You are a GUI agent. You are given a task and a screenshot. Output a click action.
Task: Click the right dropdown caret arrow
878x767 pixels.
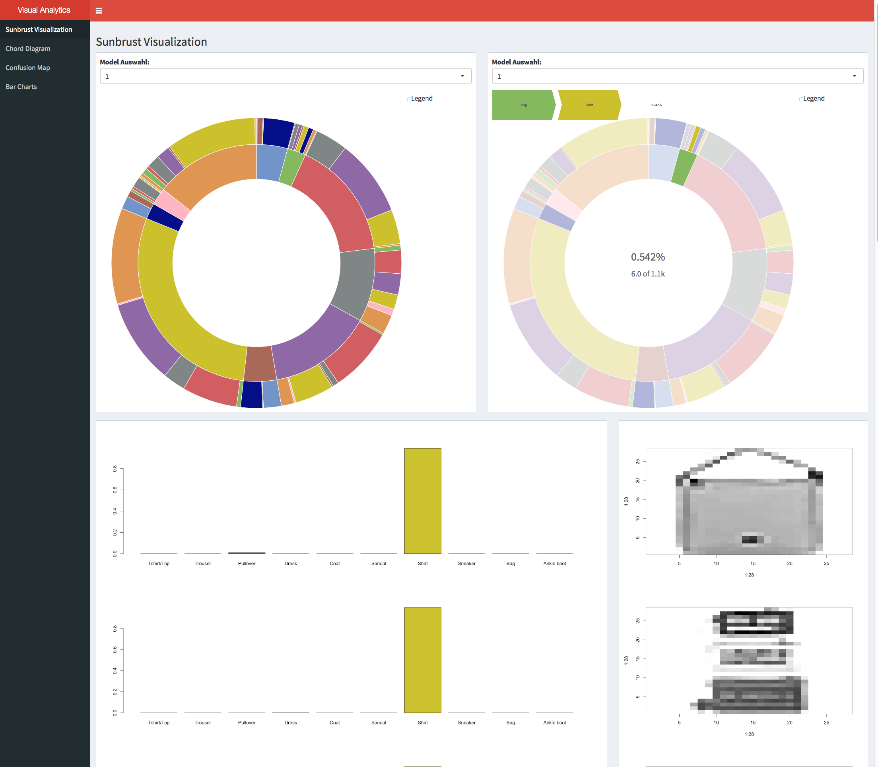[x=854, y=76]
